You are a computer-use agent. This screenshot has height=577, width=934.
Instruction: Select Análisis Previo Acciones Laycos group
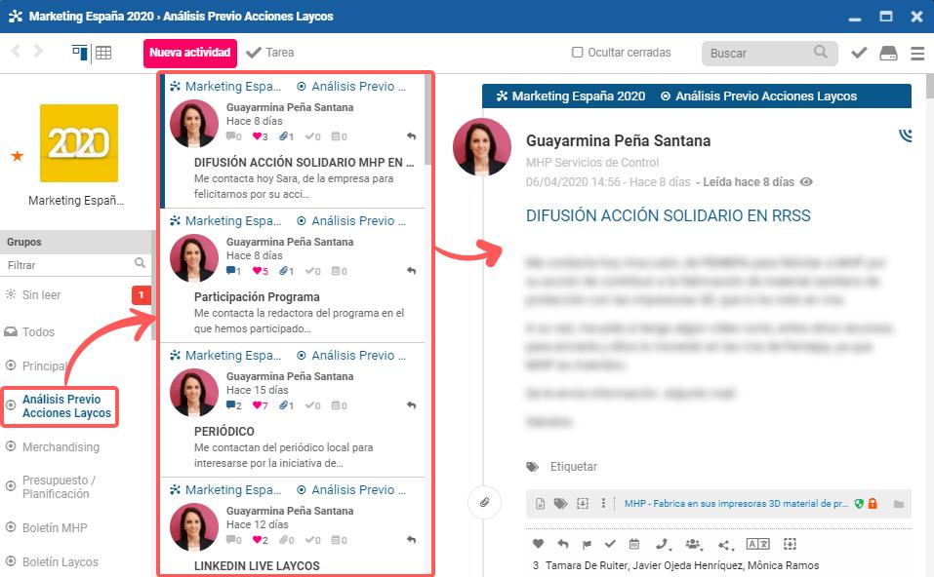(66, 406)
